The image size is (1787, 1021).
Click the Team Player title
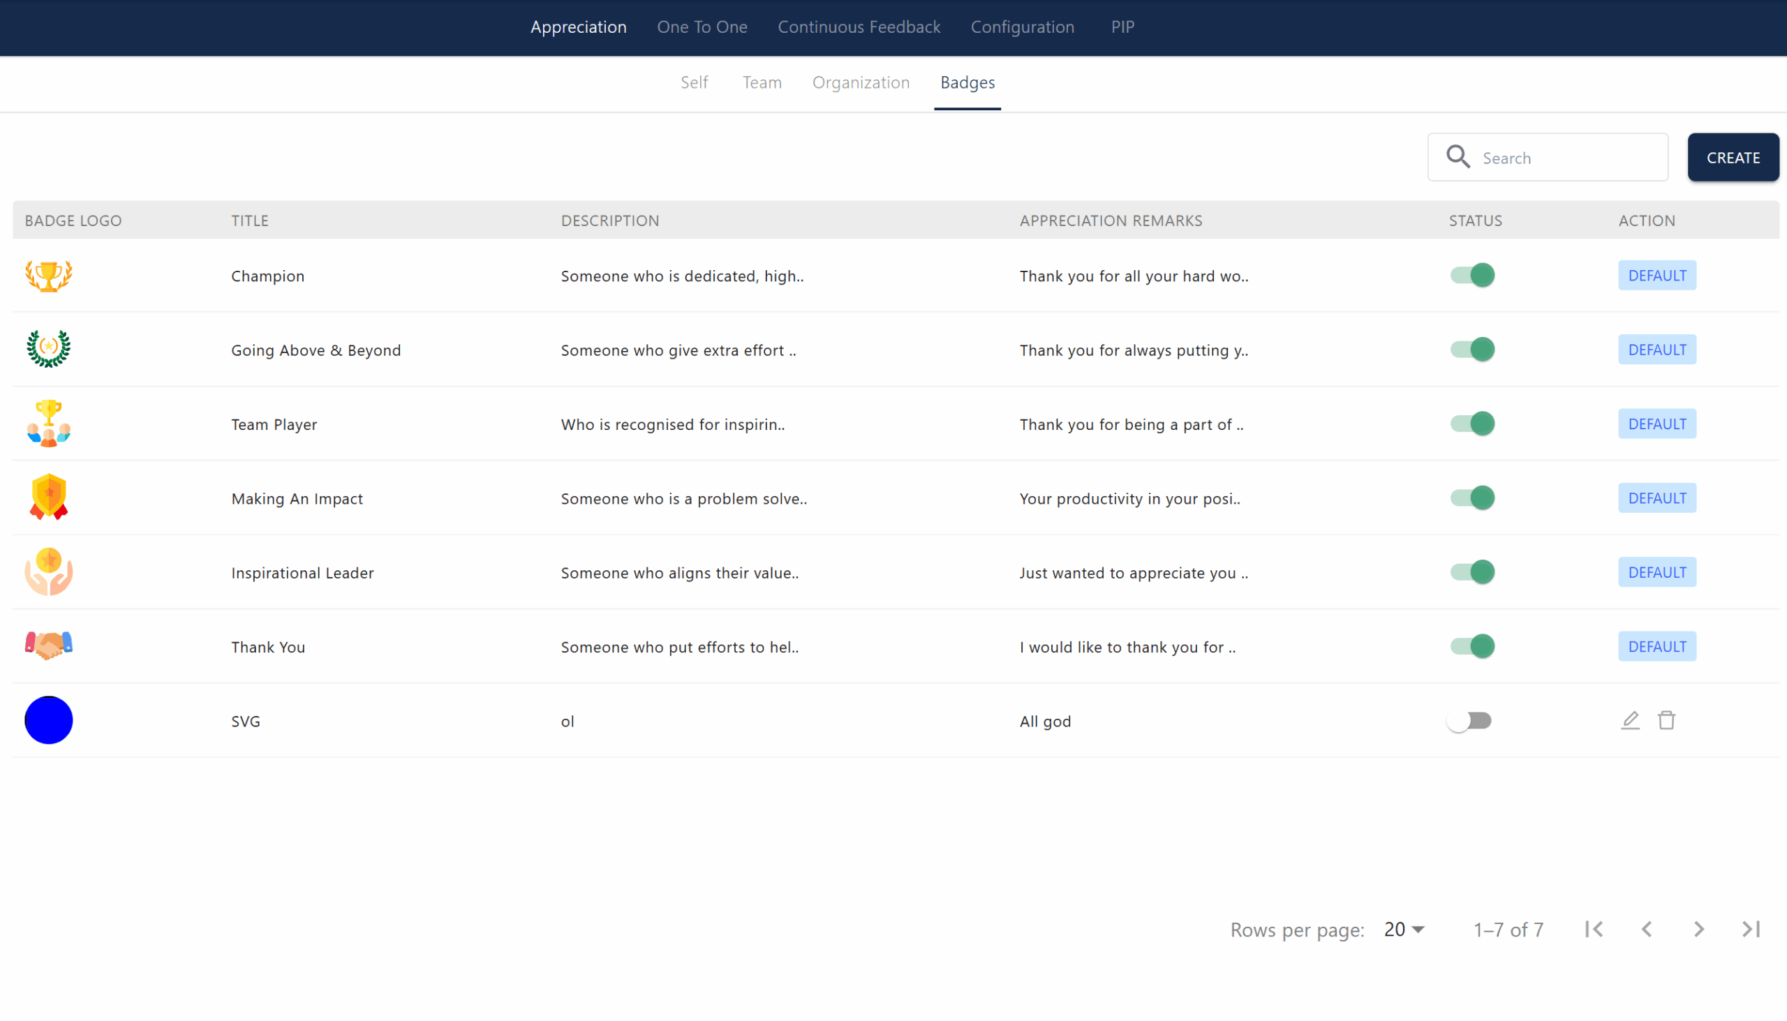click(x=274, y=425)
